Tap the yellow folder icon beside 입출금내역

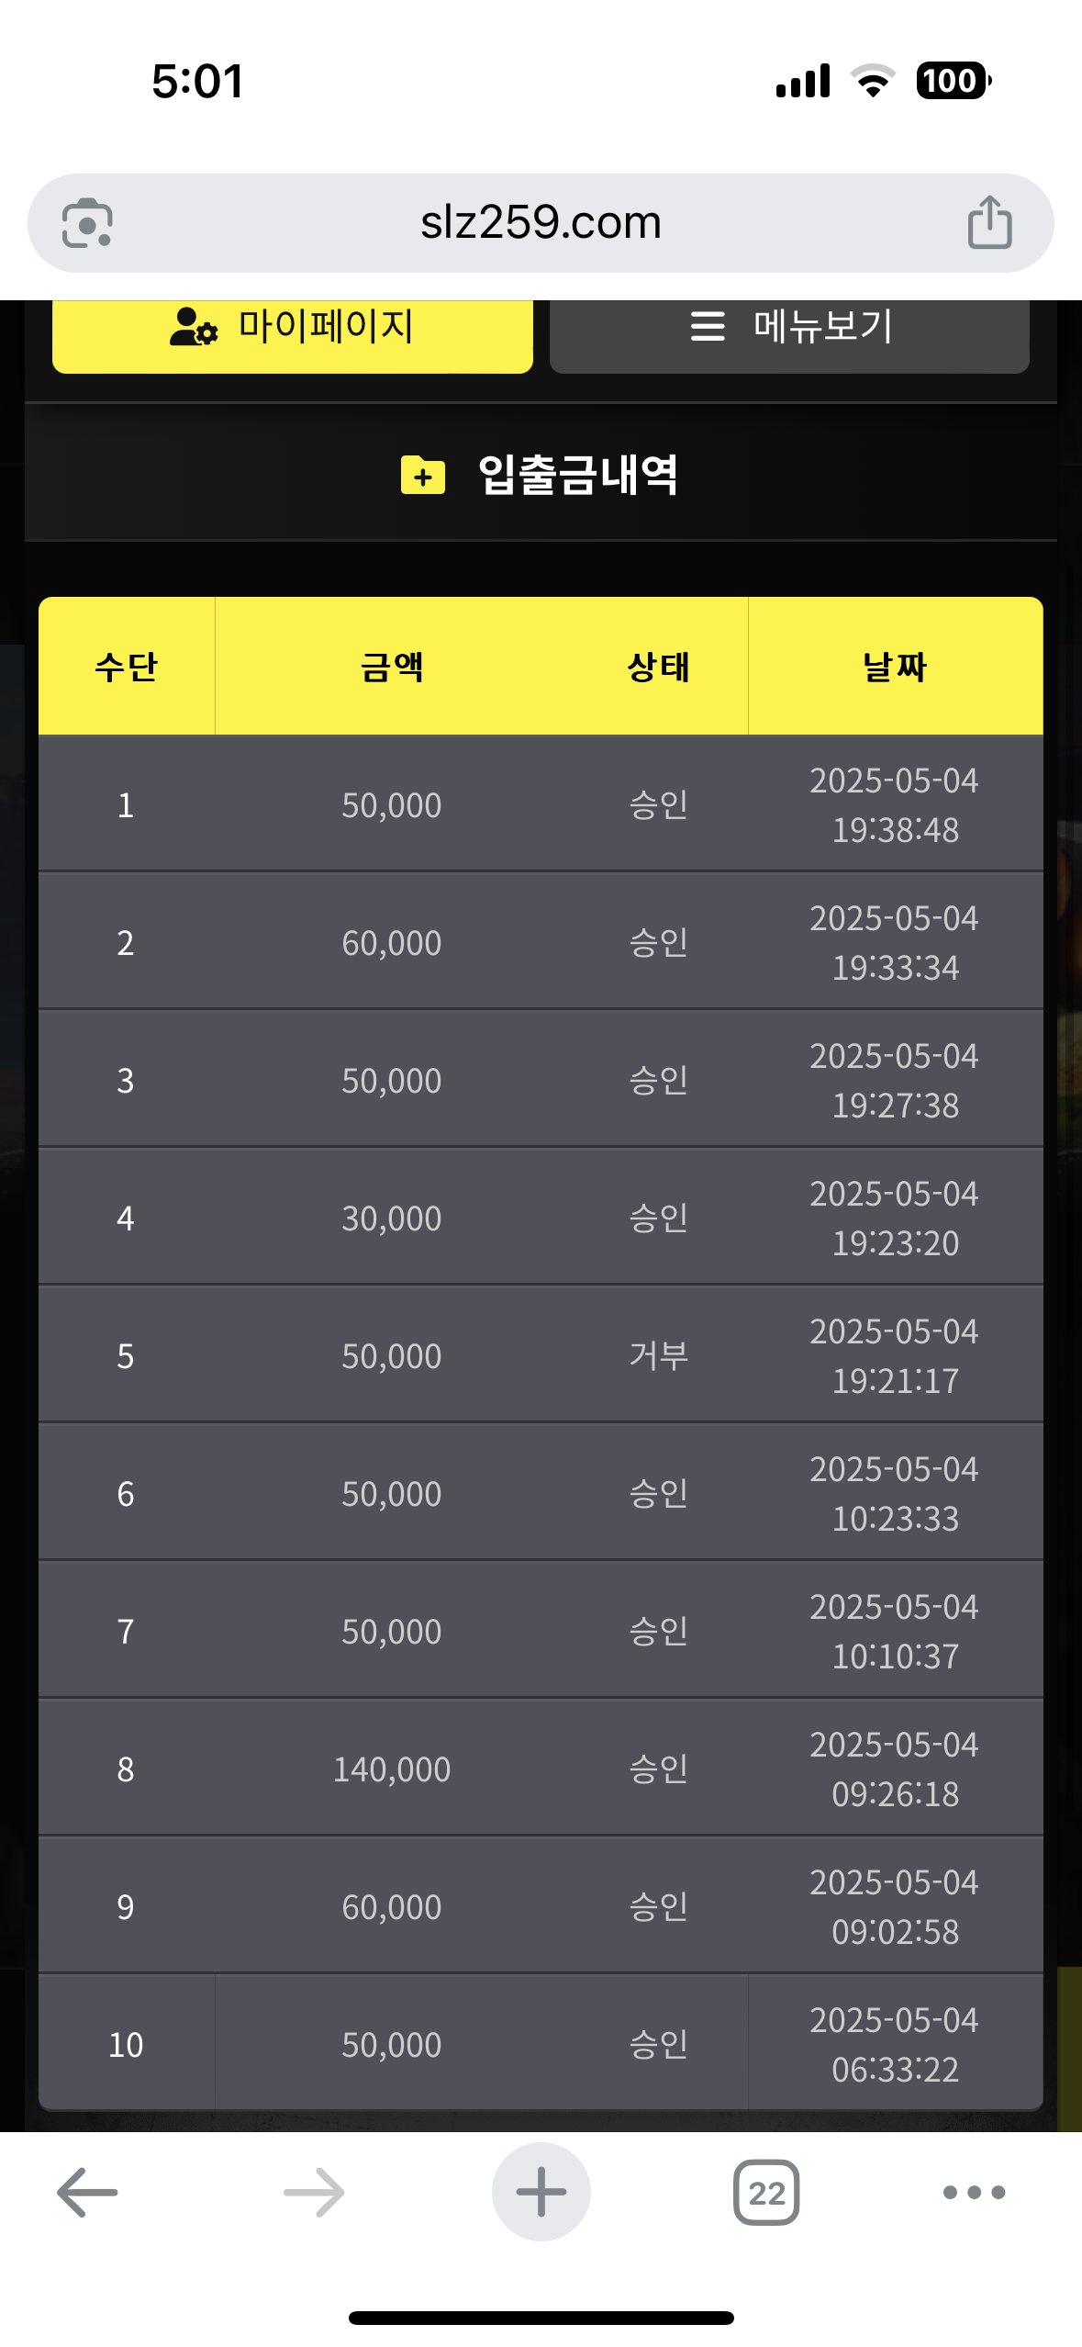423,475
